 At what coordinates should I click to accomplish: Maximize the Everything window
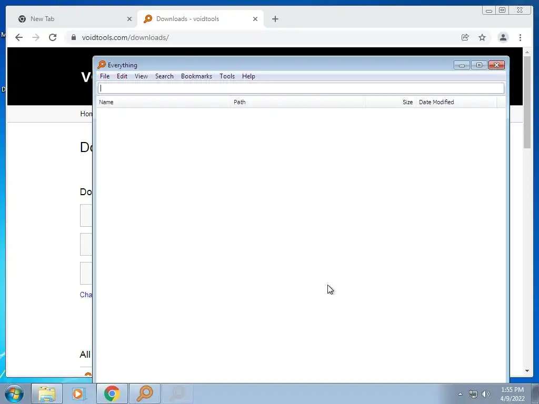tap(479, 65)
